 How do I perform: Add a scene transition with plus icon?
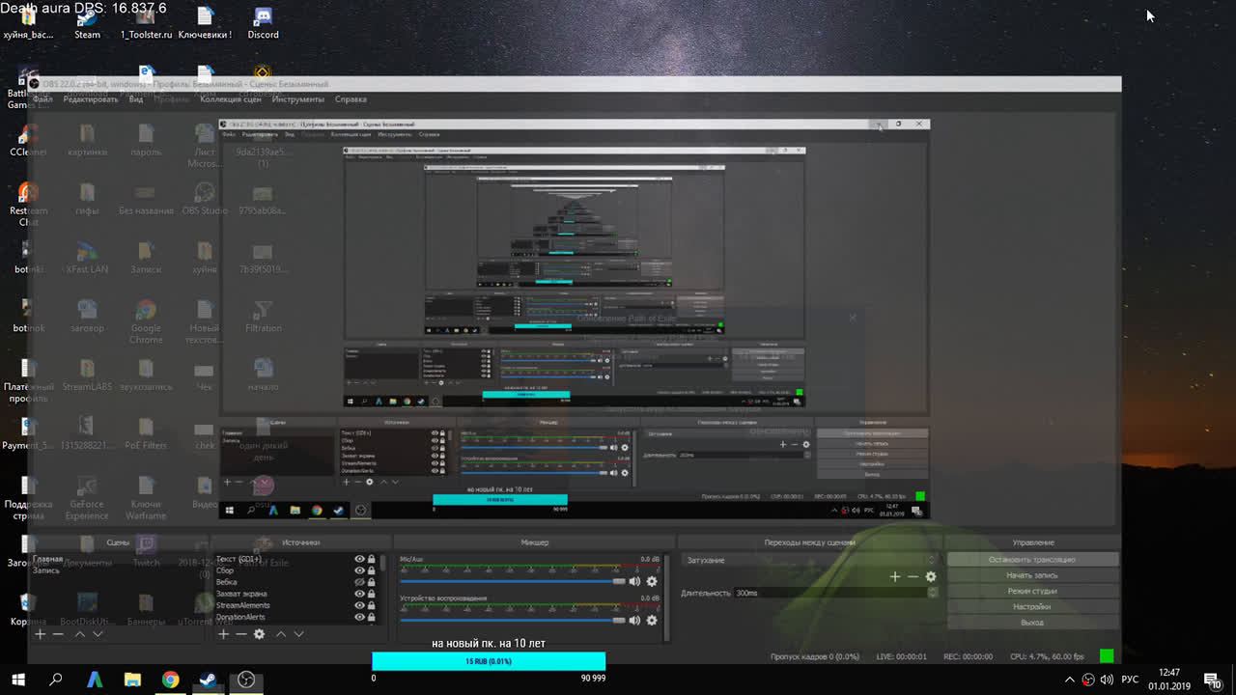895,576
